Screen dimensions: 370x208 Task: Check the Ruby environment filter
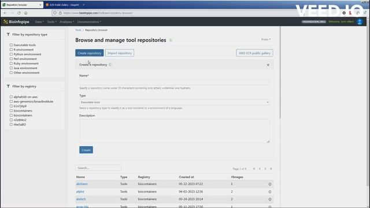(x=11, y=64)
